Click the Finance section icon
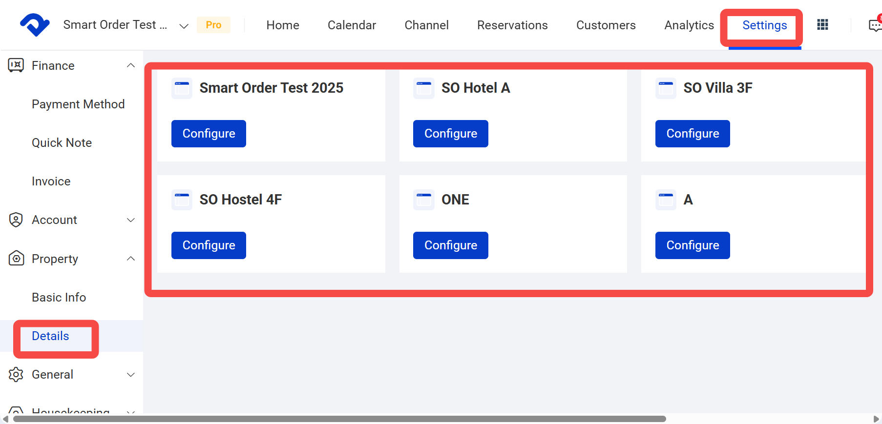Viewport: 882px width, 424px height. click(16, 65)
